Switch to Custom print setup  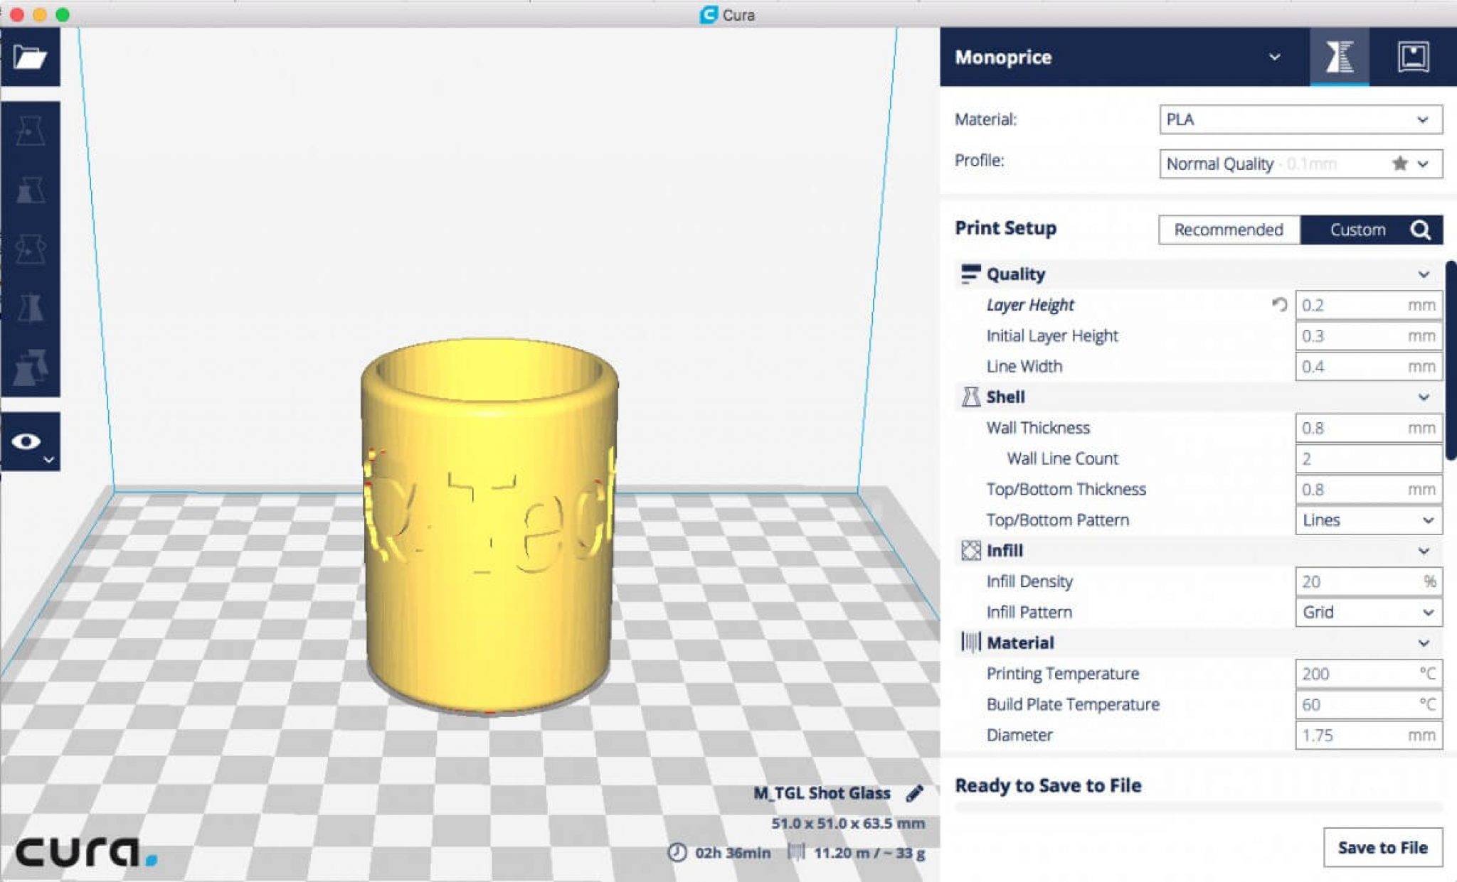pyautogui.click(x=1357, y=230)
